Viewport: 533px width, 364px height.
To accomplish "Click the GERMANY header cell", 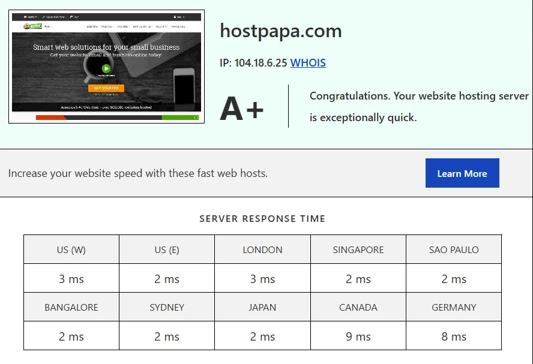I will point(454,307).
